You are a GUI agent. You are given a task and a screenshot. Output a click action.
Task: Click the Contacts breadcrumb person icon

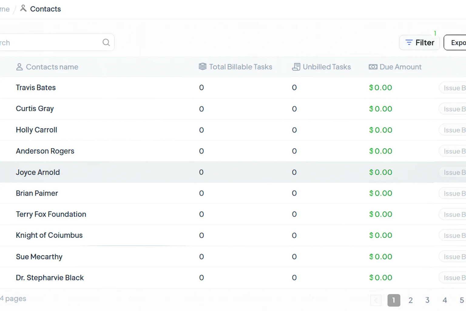[x=23, y=9]
